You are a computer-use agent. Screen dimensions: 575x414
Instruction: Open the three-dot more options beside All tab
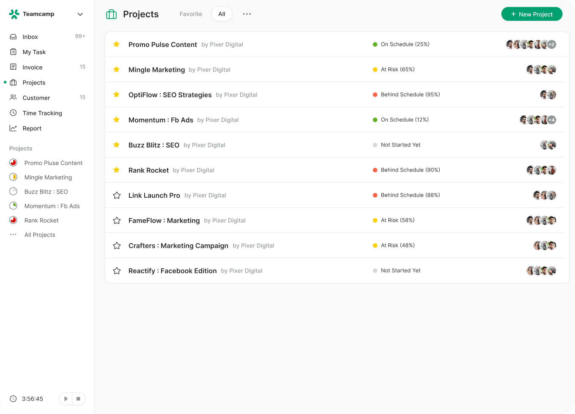(x=247, y=14)
